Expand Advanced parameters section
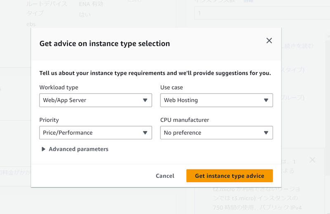Viewport: 330px width, 214px height. pos(75,149)
